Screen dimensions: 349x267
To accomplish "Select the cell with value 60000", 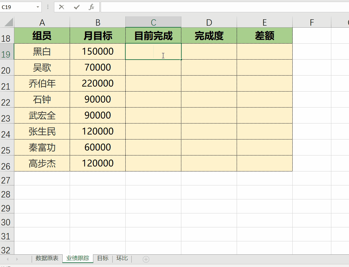I will click(x=98, y=147).
